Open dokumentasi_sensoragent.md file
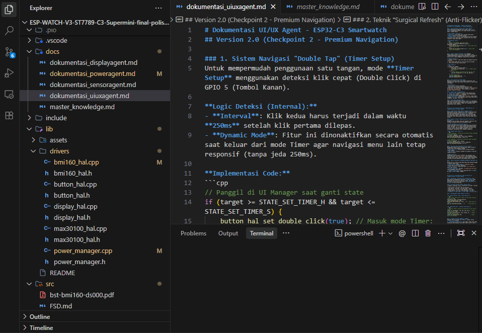 click(95, 85)
